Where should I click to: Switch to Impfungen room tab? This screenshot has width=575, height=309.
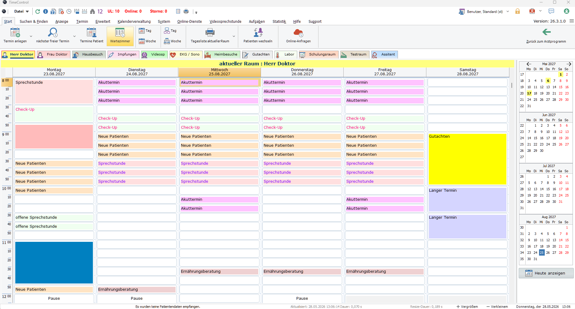123,54
